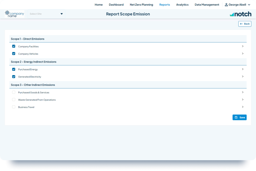Click the left arrow icon on Back
Image resolution: width=256 pixels, height=171 pixels.
(x=241, y=24)
